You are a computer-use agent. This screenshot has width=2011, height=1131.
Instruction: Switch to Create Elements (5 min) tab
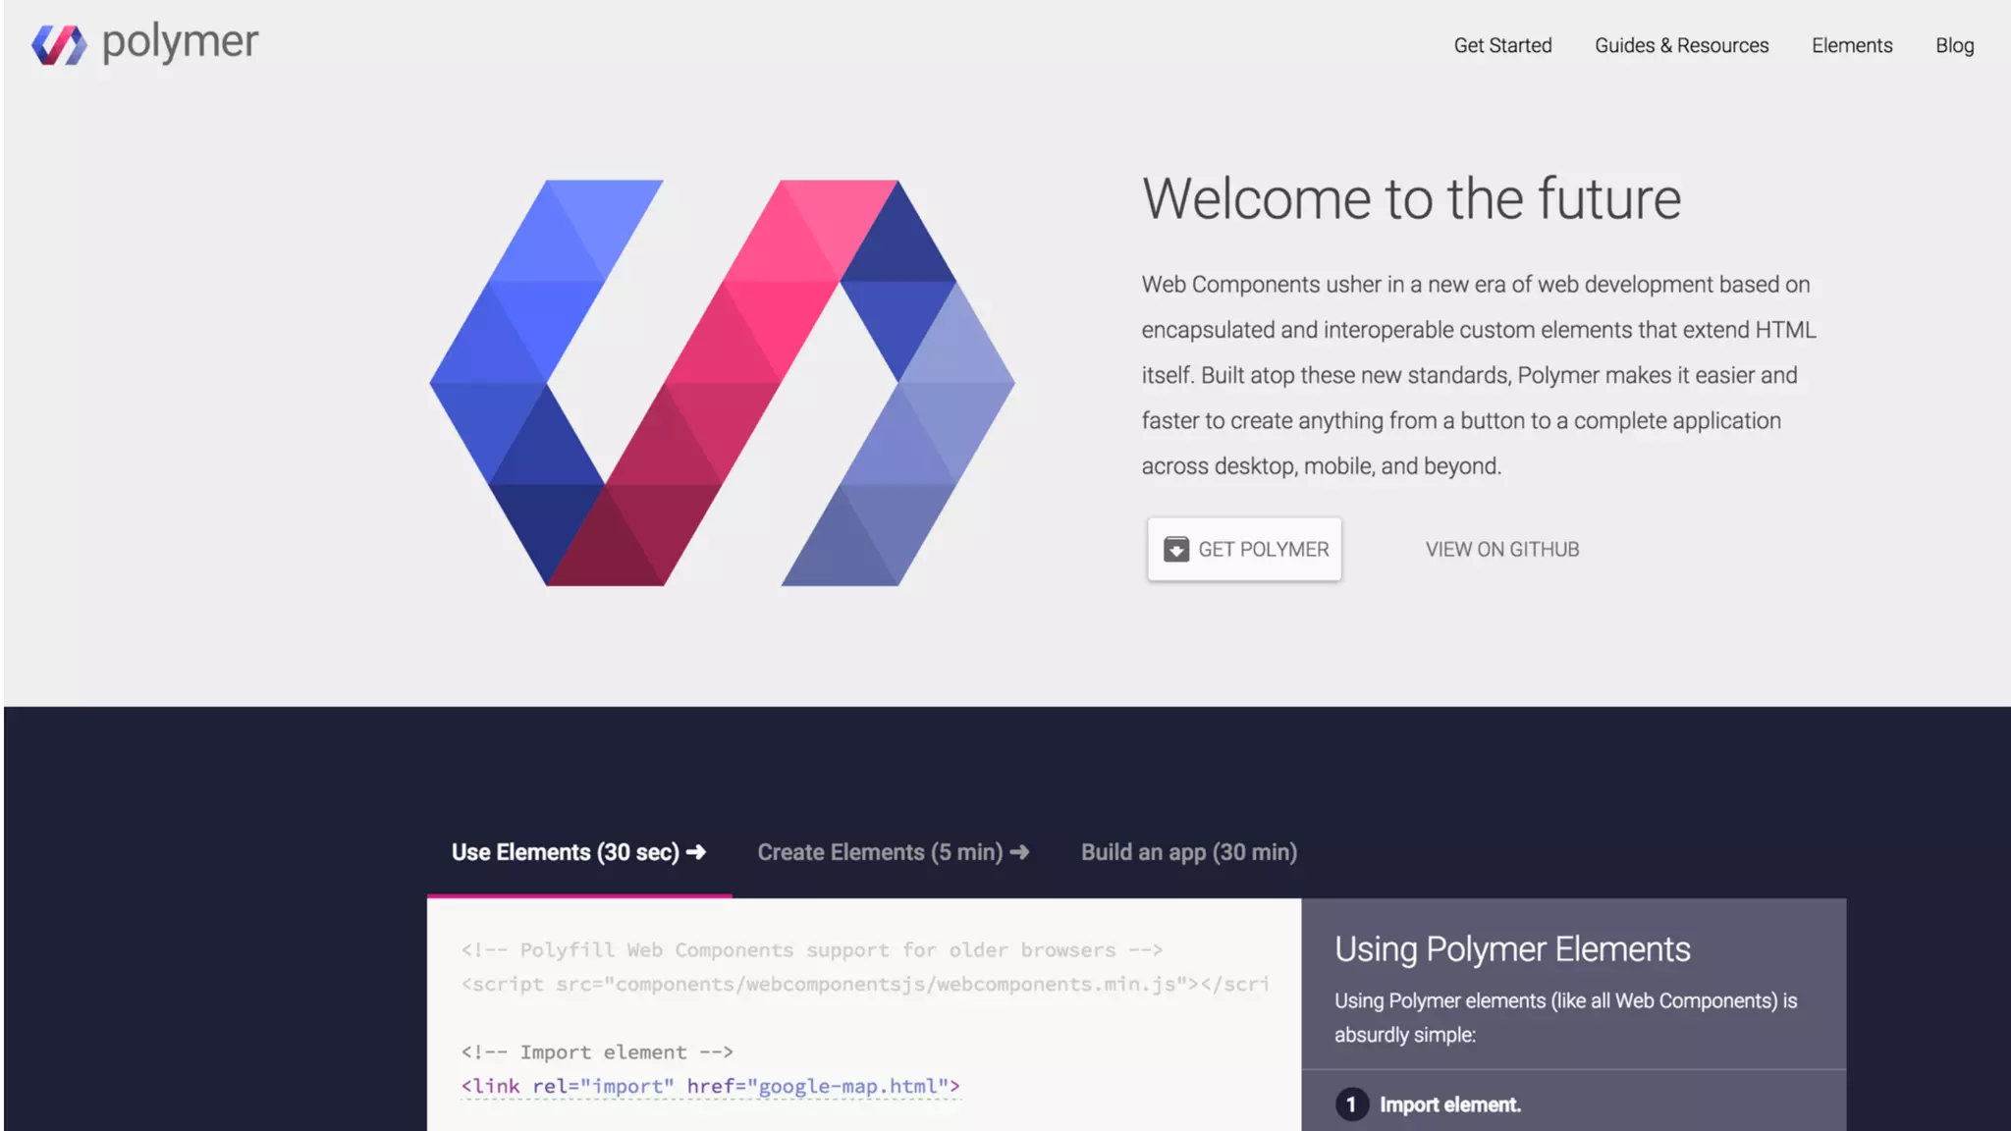879,852
